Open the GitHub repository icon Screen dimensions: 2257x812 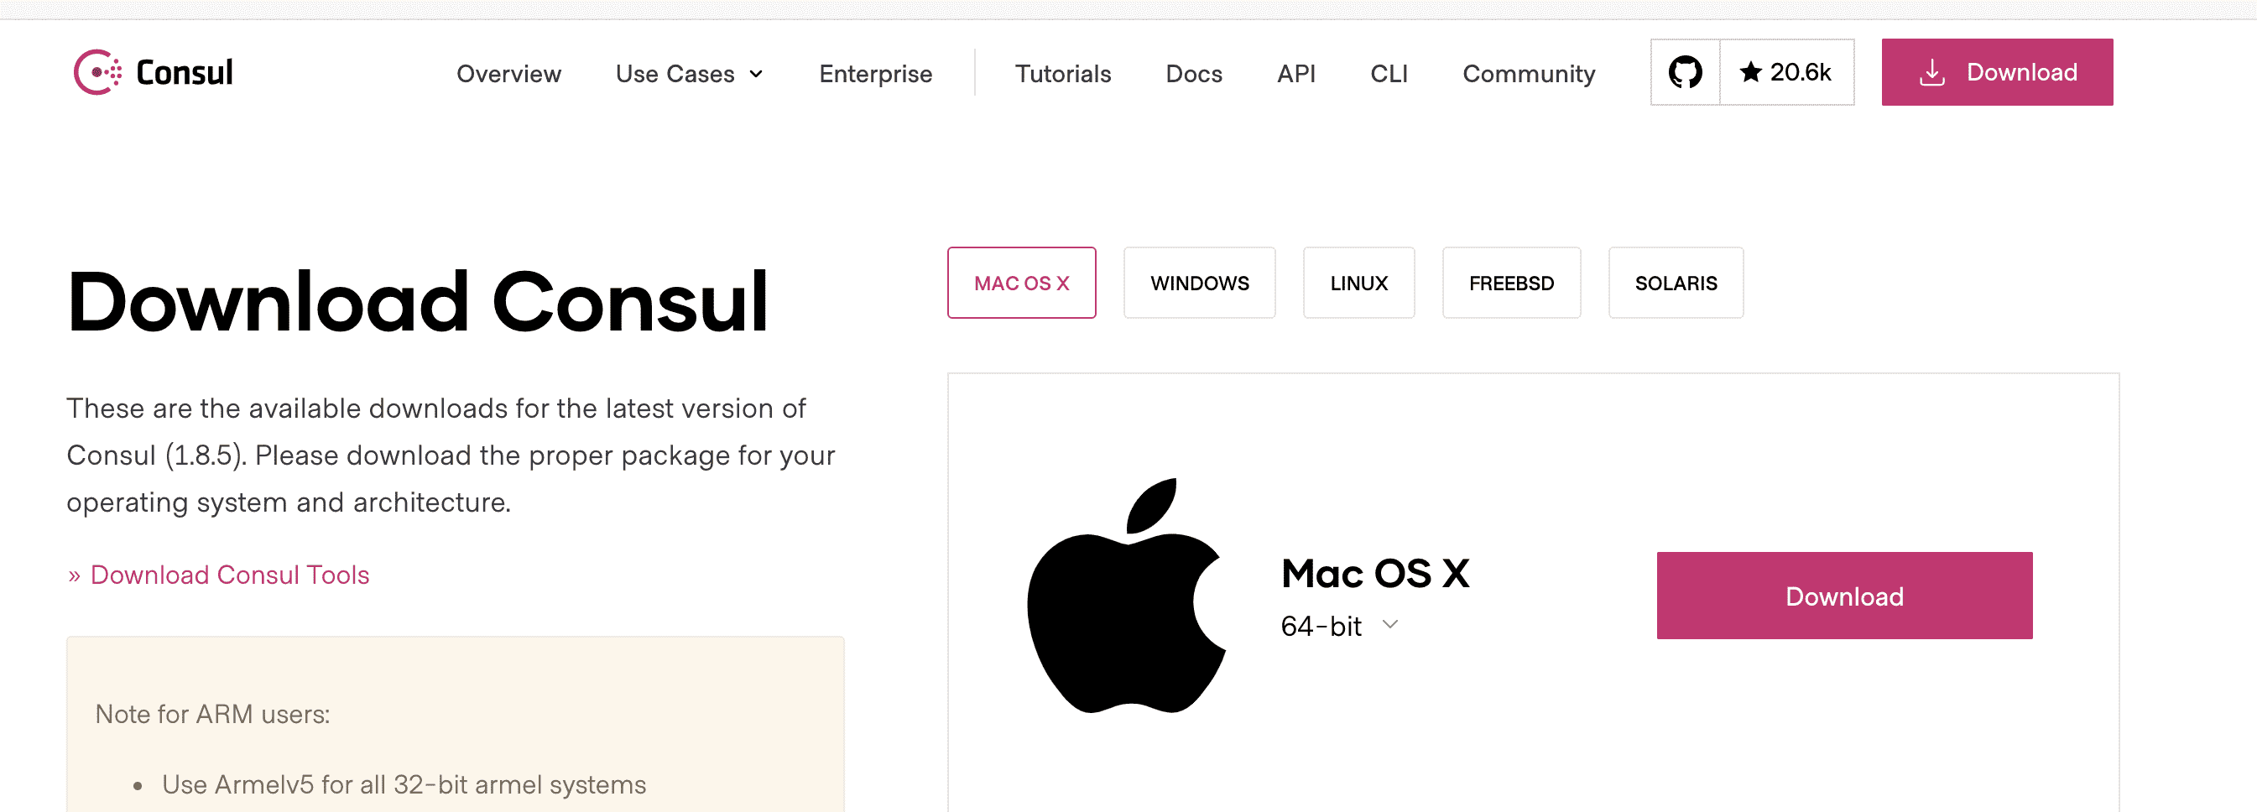point(1685,73)
